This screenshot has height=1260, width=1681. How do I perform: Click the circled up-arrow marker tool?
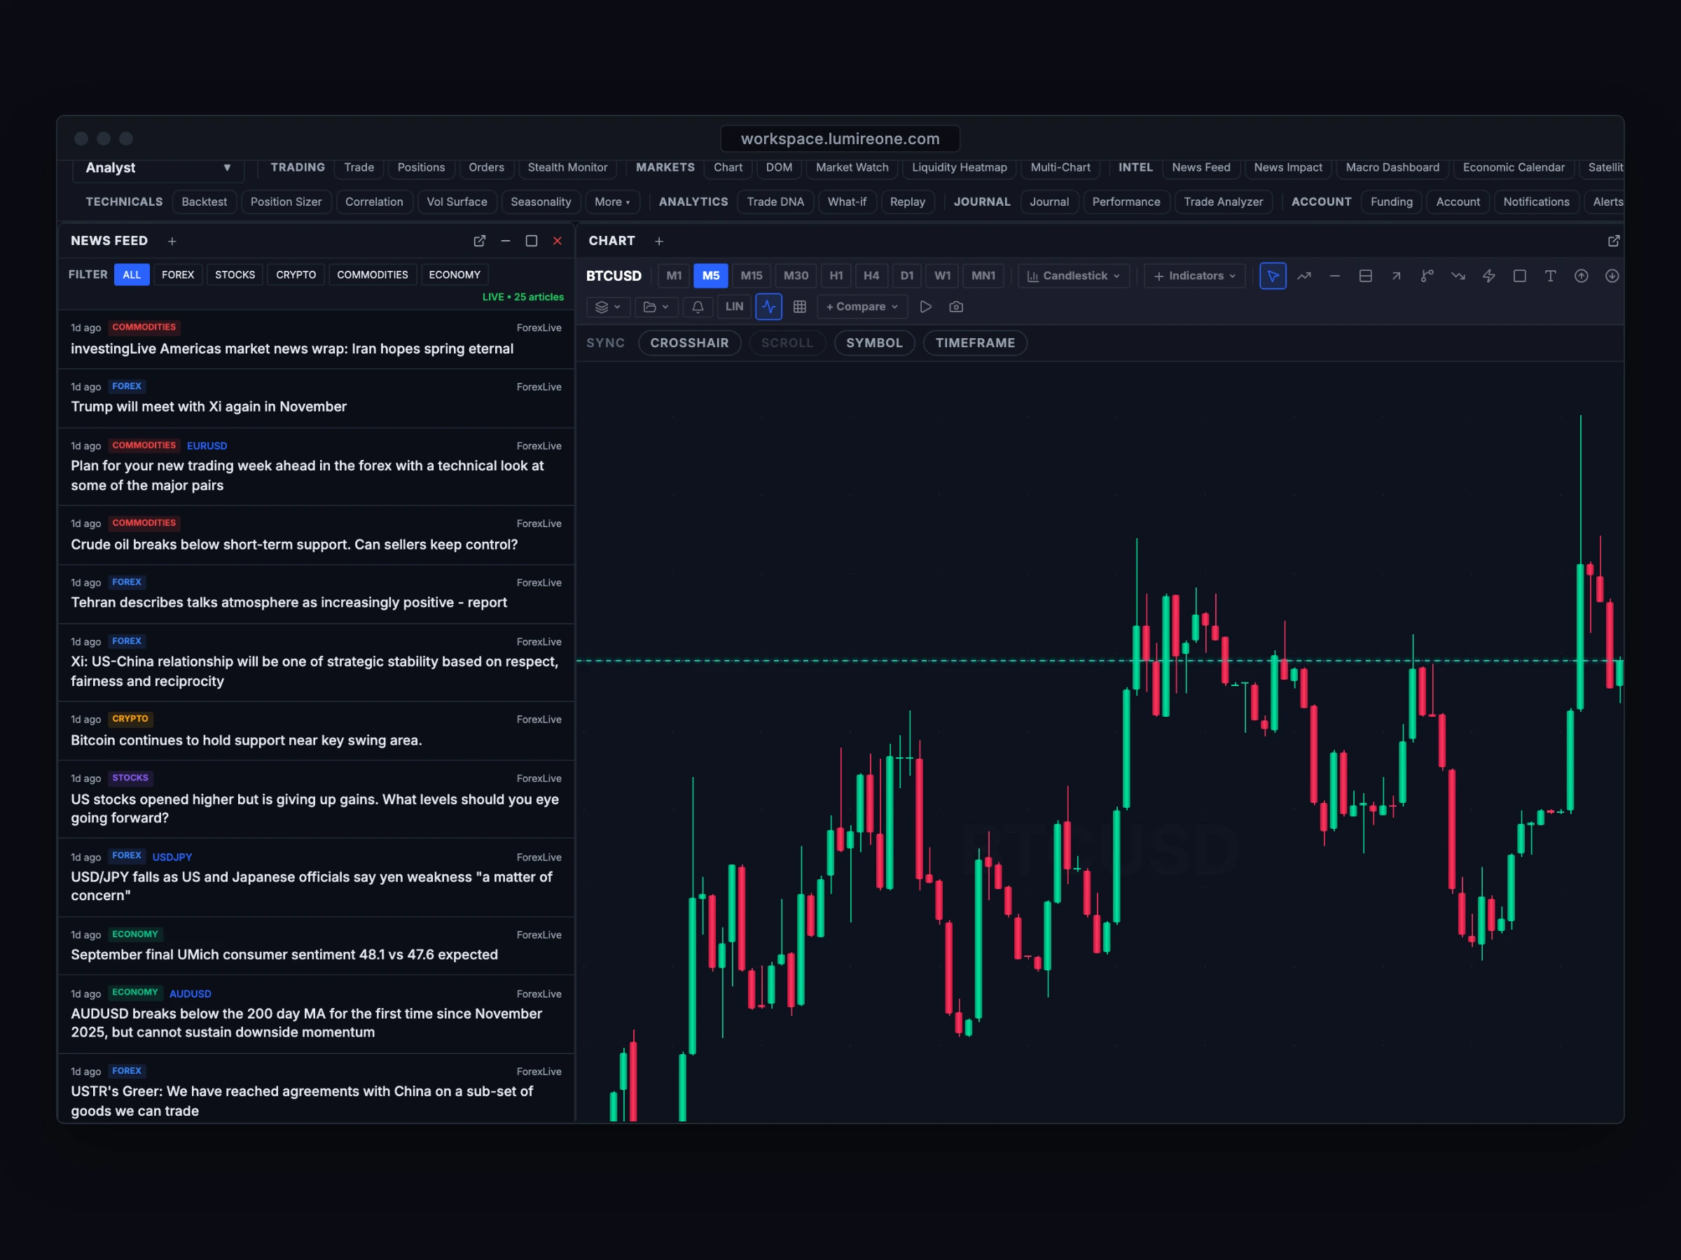point(1581,276)
